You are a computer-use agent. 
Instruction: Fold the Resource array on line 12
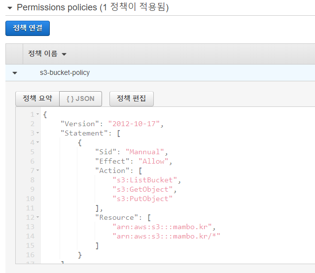tap(37, 217)
